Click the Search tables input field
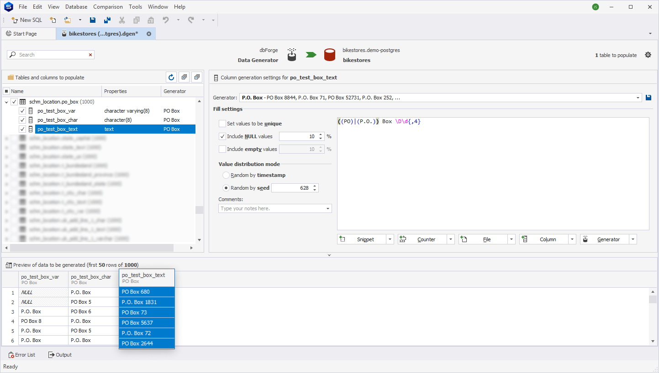The image size is (659, 373). [51, 55]
